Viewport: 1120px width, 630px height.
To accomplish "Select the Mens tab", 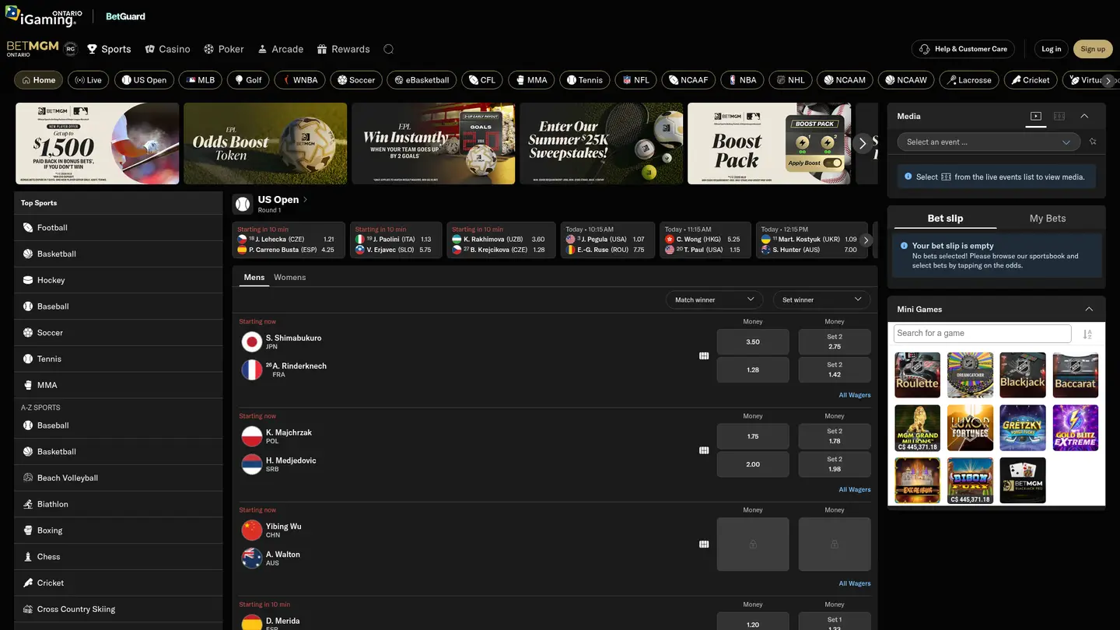I will [254, 278].
